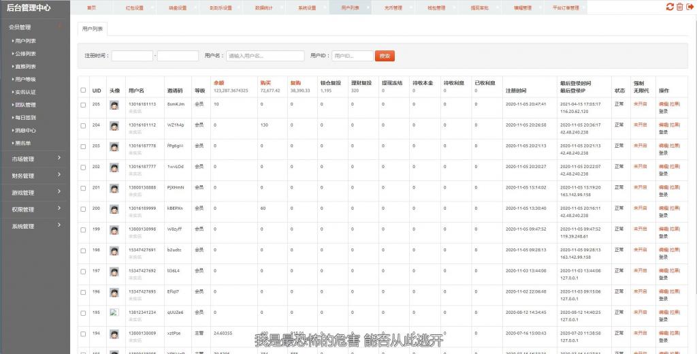Click the avatar of user UID 199
The height and width of the screenshot is (354, 697).
click(x=114, y=230)
